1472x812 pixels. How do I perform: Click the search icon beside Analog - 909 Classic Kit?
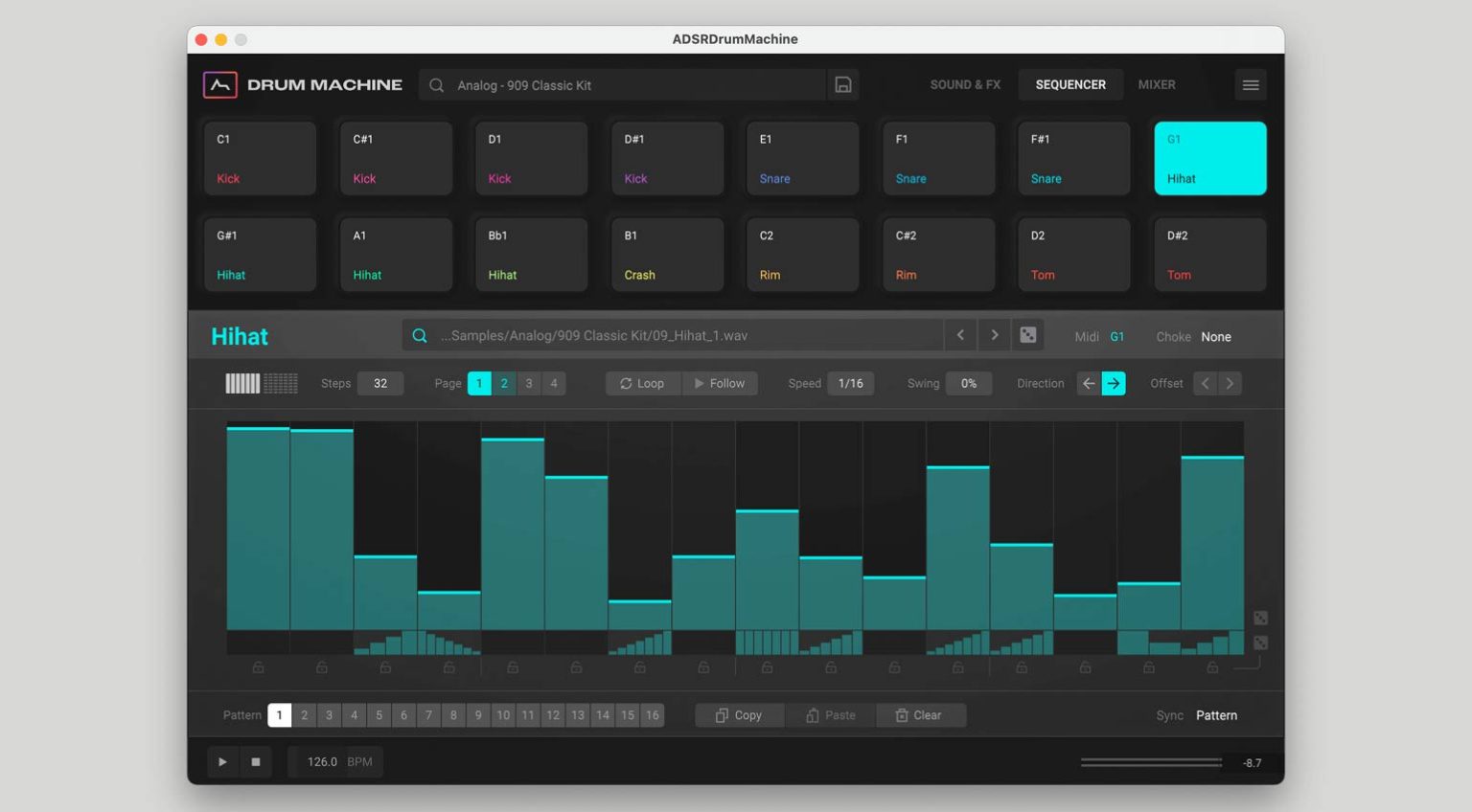pyautogui.click(x=436, y=84)
